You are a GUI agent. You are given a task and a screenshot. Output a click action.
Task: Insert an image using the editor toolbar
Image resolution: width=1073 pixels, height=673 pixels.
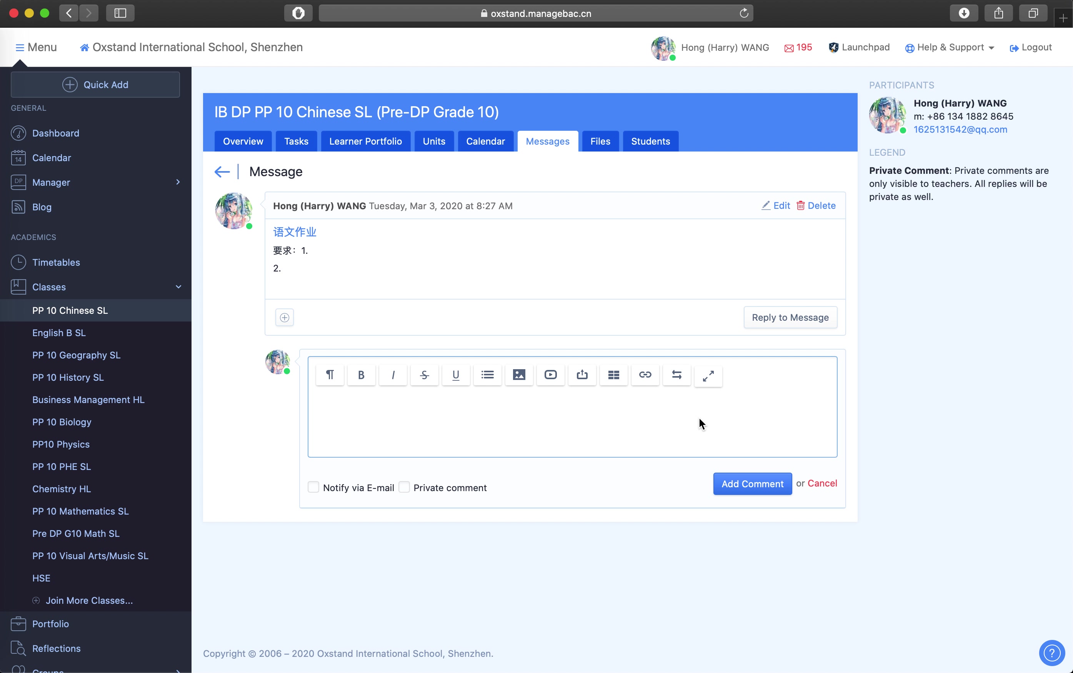pyautogui.click(x=519, y=375)
